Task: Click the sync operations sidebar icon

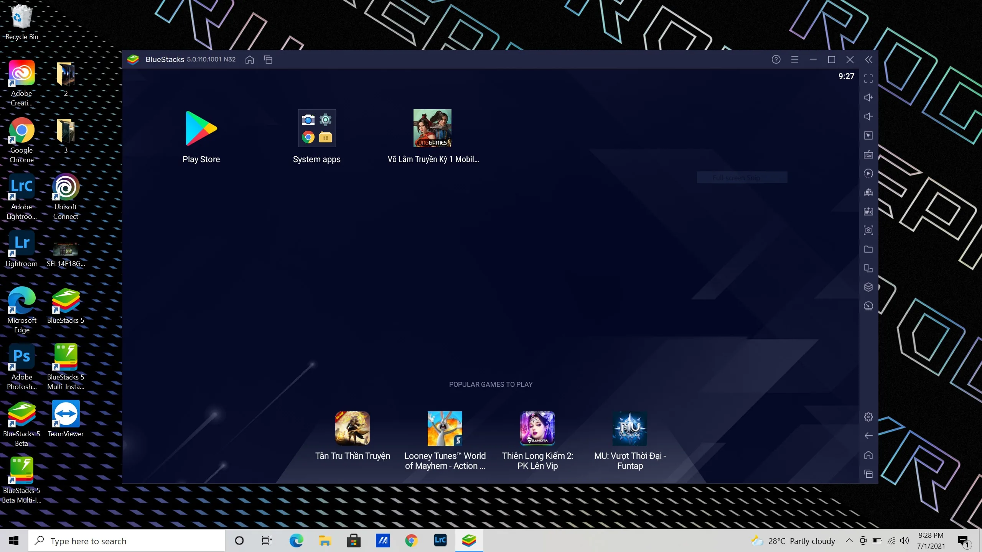Action: (868, 173)
